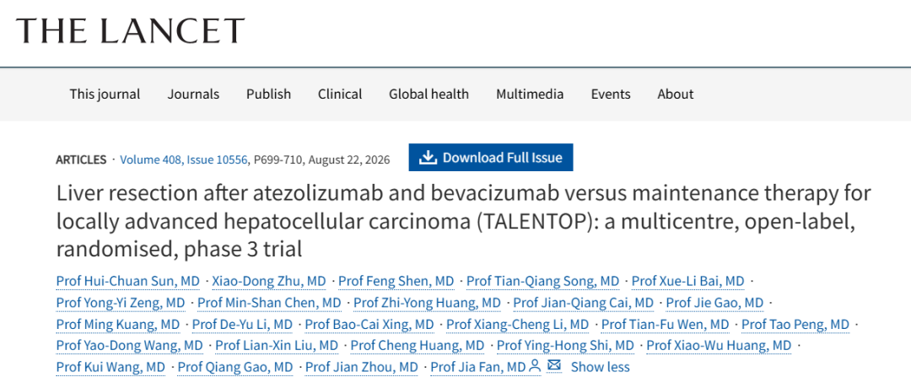This screenshot has width=911, height=388.
Task: Select Global health in the navigation bar
Action: coord(429,94)
